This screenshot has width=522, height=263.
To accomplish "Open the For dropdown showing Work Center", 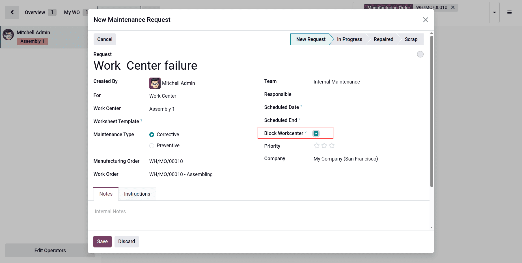I will 201,96.
